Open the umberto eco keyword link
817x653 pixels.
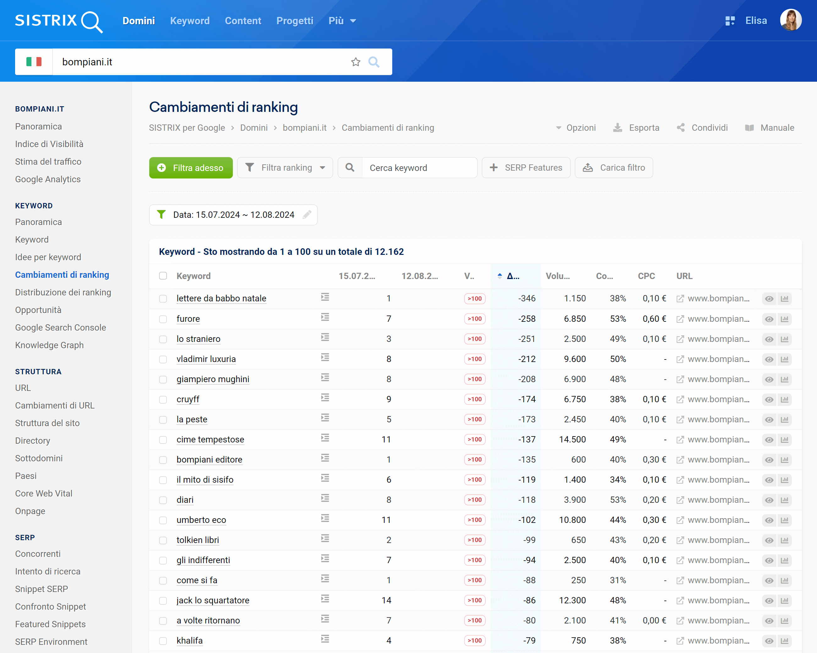click(x=201, y=520)
